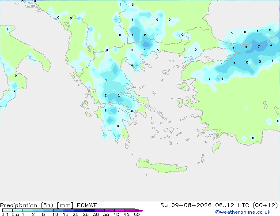Pick the 10–15 mm legend color box
The height and width of the screenshot is (216, 280).
pyautogui.click(x=59, y=210)
